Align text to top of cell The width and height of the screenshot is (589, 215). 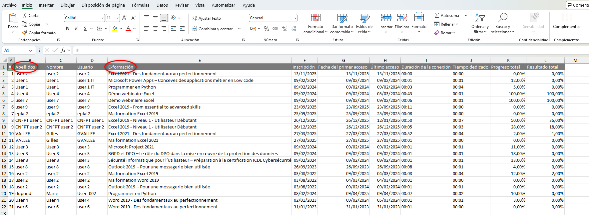pyautogui.click(x=147, y=18)
